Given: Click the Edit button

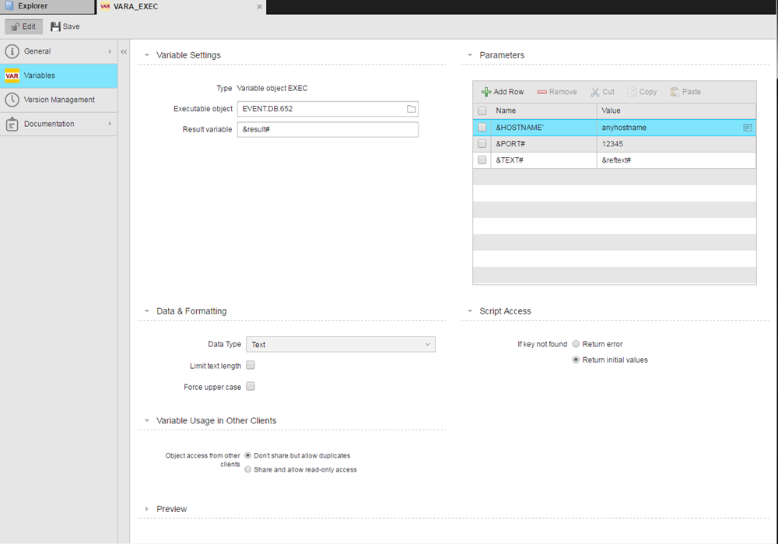Looking at the screenshot, I should [x=24, y=26].
